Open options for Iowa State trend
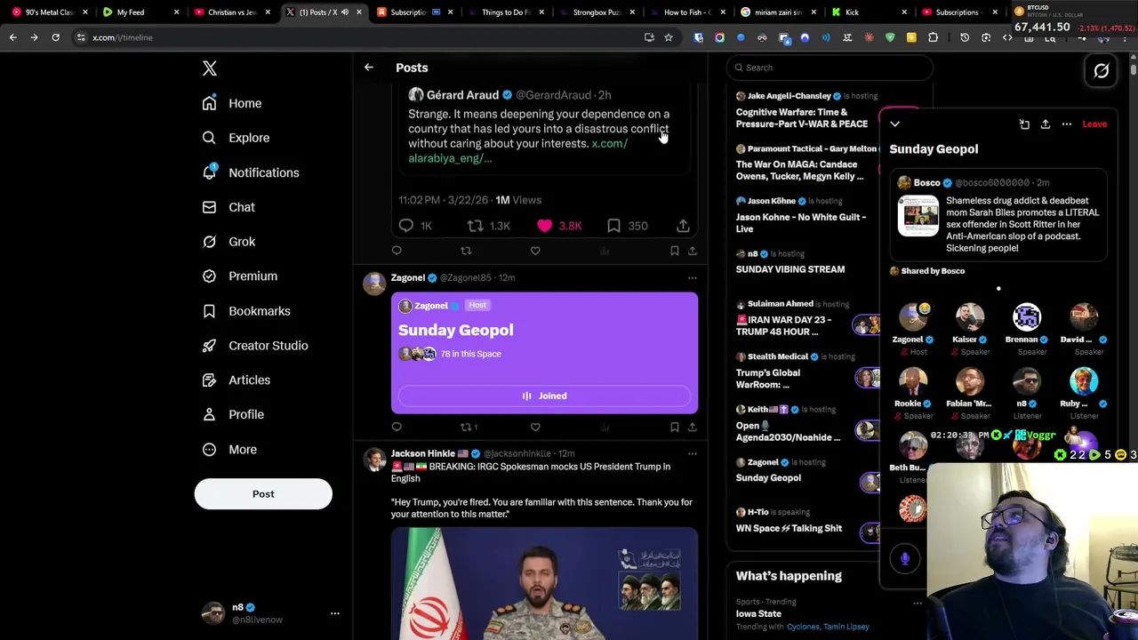This screenshot has height=640, width=1138. click(918, 603)
